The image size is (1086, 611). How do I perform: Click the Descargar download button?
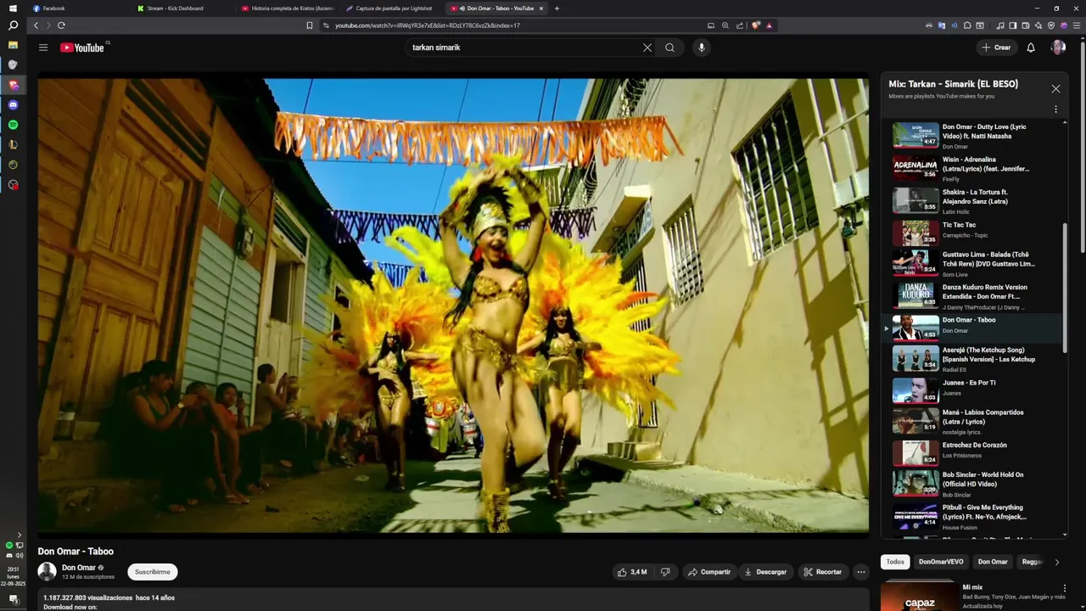tap(765, 572)
